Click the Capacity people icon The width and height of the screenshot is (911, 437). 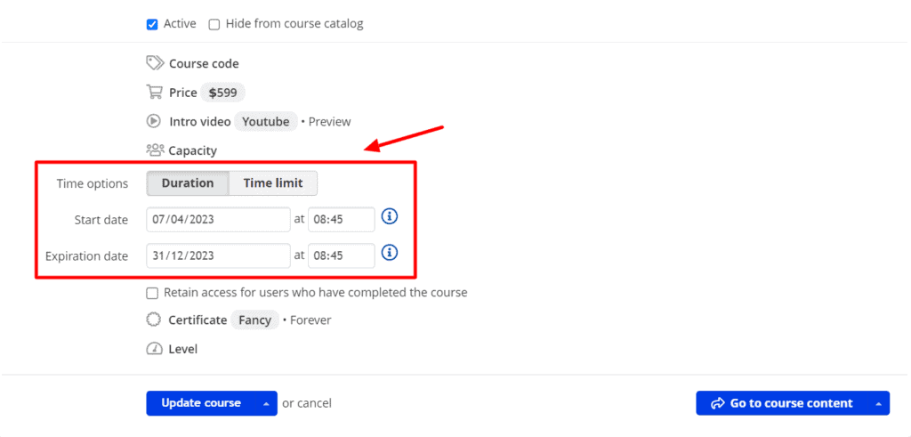155,150
